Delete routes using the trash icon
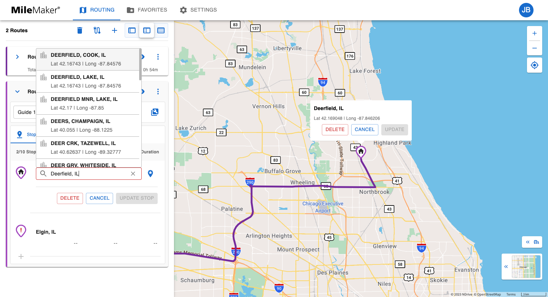This screenshot has width=548, height=297. (x=80, y=30)
